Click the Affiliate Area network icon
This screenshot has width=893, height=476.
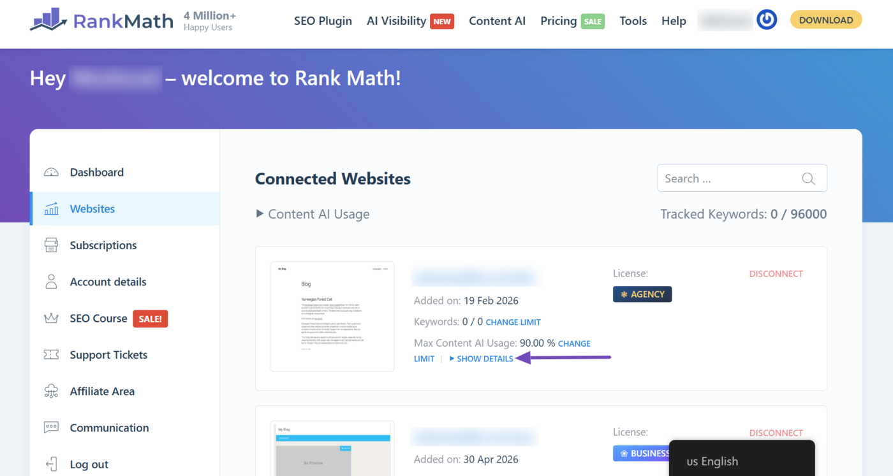click(x=51, y=391)
